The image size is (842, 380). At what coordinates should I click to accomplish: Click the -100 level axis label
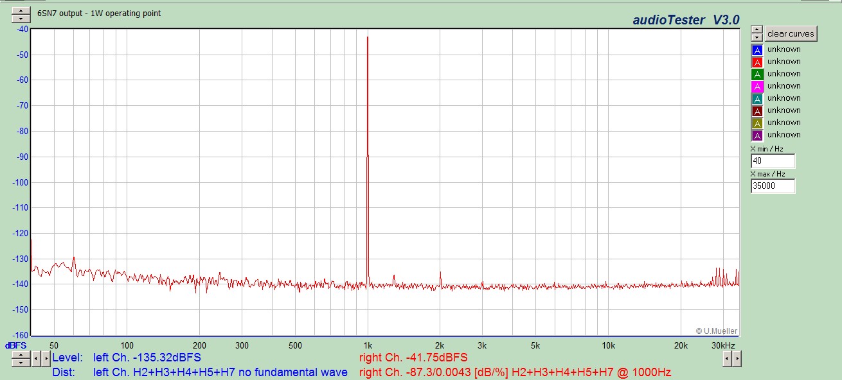coord(19,182)
